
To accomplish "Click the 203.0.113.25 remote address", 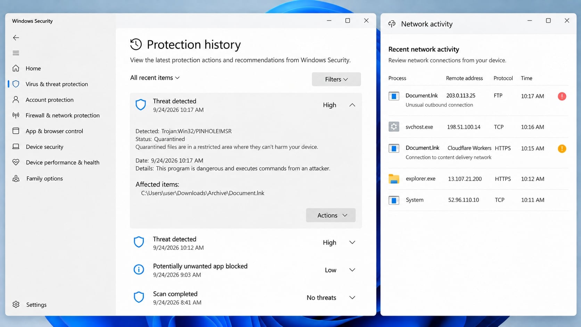I will pos(461,96).
